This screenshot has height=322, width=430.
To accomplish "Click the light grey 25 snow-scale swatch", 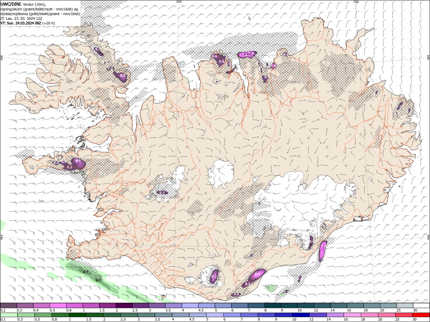I will (x=405, y=306).
